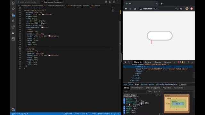Open notifications bell in status bar

tap(118, 114)
